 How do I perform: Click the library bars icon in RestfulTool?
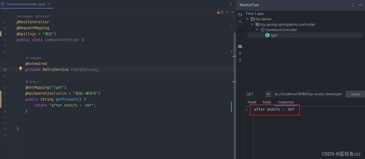coord(240,47)
